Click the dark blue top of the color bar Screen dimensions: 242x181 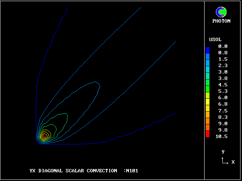coord(207,50)
